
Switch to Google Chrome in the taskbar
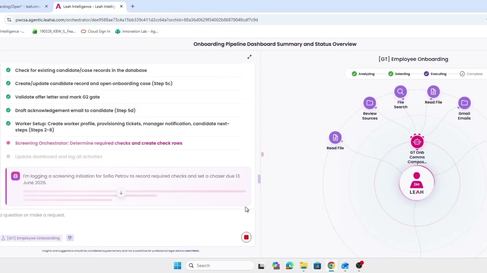pyautogui.click(x=331, y=266)
